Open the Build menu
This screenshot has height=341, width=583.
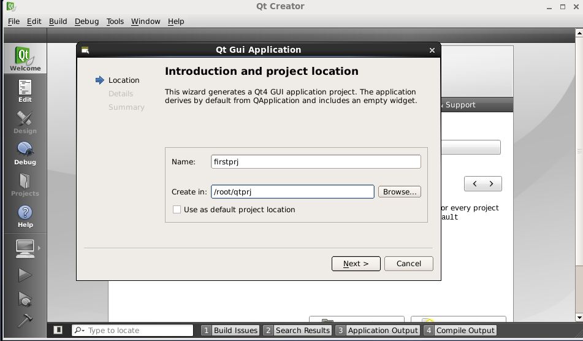(x=58, y=21)
